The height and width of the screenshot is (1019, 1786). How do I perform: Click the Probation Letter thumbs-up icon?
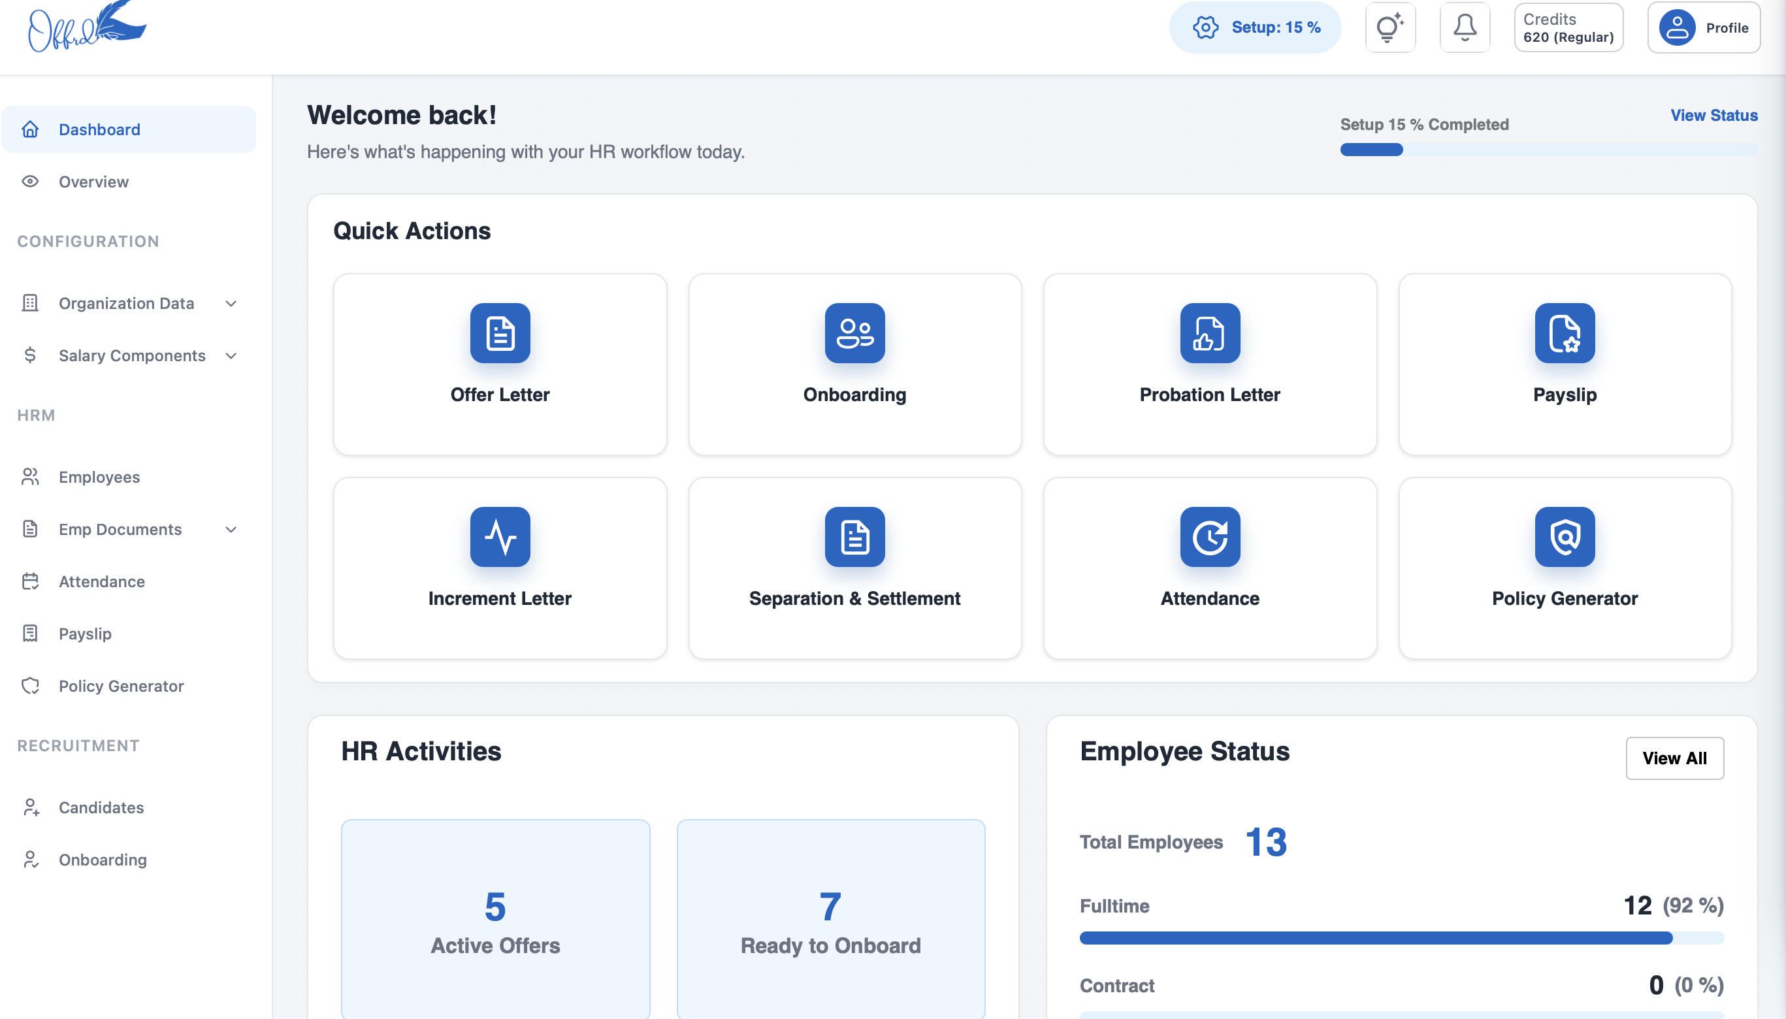(x=1209, y=333)
